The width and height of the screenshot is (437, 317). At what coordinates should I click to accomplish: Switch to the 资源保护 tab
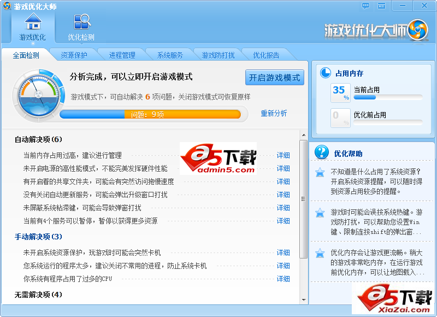[74, 55]
